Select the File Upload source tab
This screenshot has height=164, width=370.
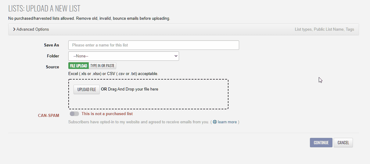coord(78,66)
